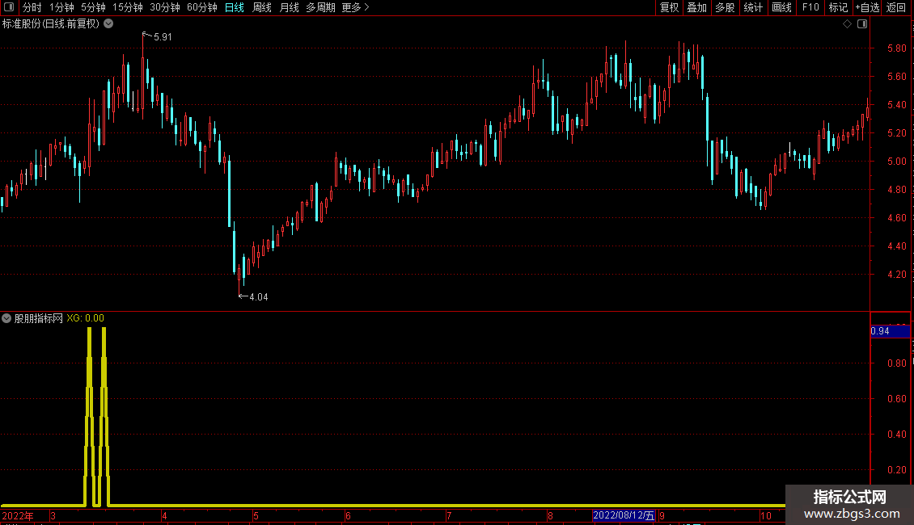Viewport: 914px width, 525px height.
Task: Switch to the 日线 daily chart
Action: click(235, 7)
